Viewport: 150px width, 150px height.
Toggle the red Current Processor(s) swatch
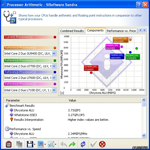click(x=55, y=37)
